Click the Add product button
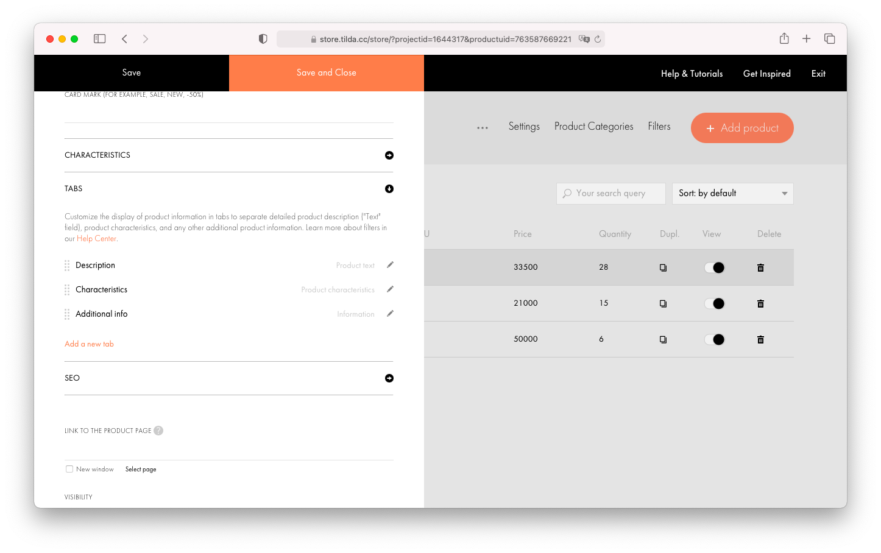881x553 pixels. point(741,128)
